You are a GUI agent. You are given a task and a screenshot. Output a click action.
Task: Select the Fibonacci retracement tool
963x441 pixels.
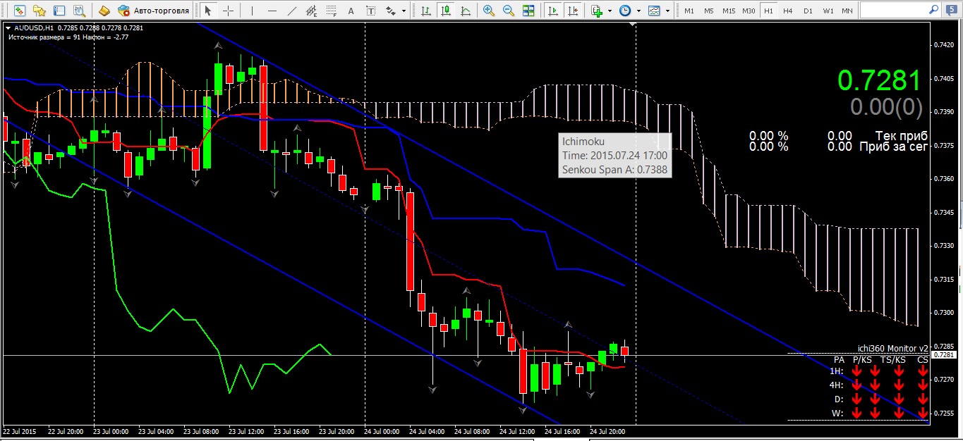[x=331, y=11]
